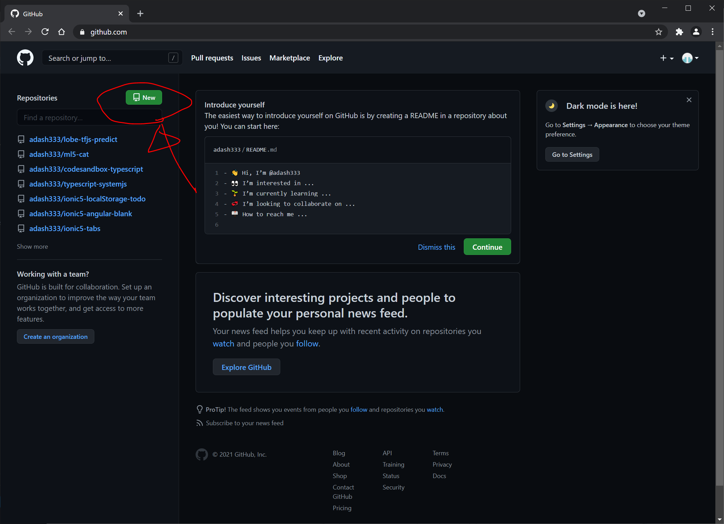Click Go to Settings button
Viewport: 724px width, 524px height.
(x=572, y=154)
